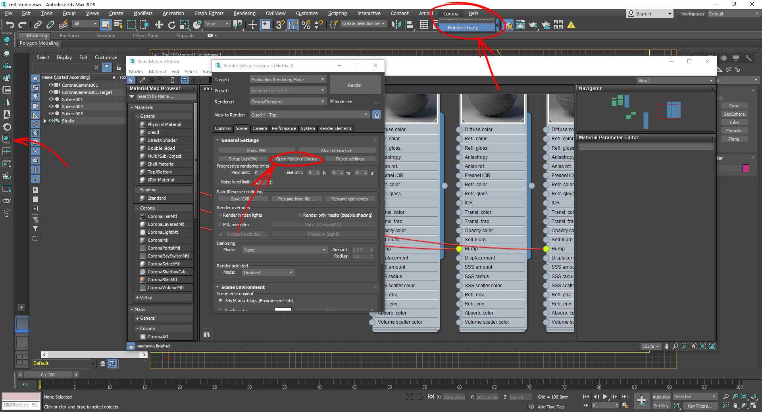Hide Sphere001 using its eye icon
This screenshot has height=412, width=762.
tap(51, 99)
